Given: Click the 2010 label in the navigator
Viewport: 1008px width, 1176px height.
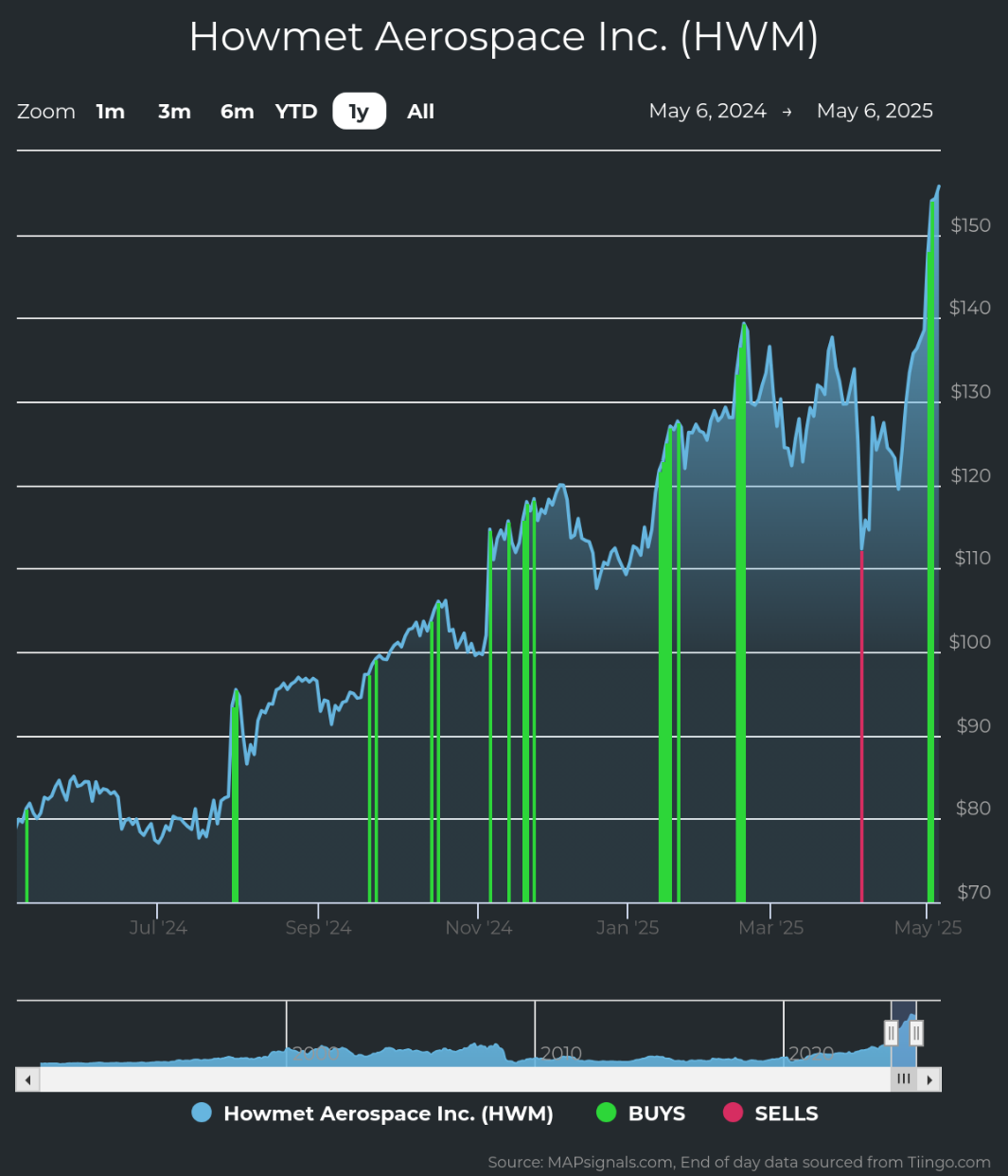Looking at the screenshot, I should tap(561, 1053).
